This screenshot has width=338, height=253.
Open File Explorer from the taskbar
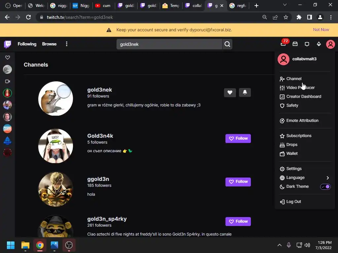click(25, 245)
